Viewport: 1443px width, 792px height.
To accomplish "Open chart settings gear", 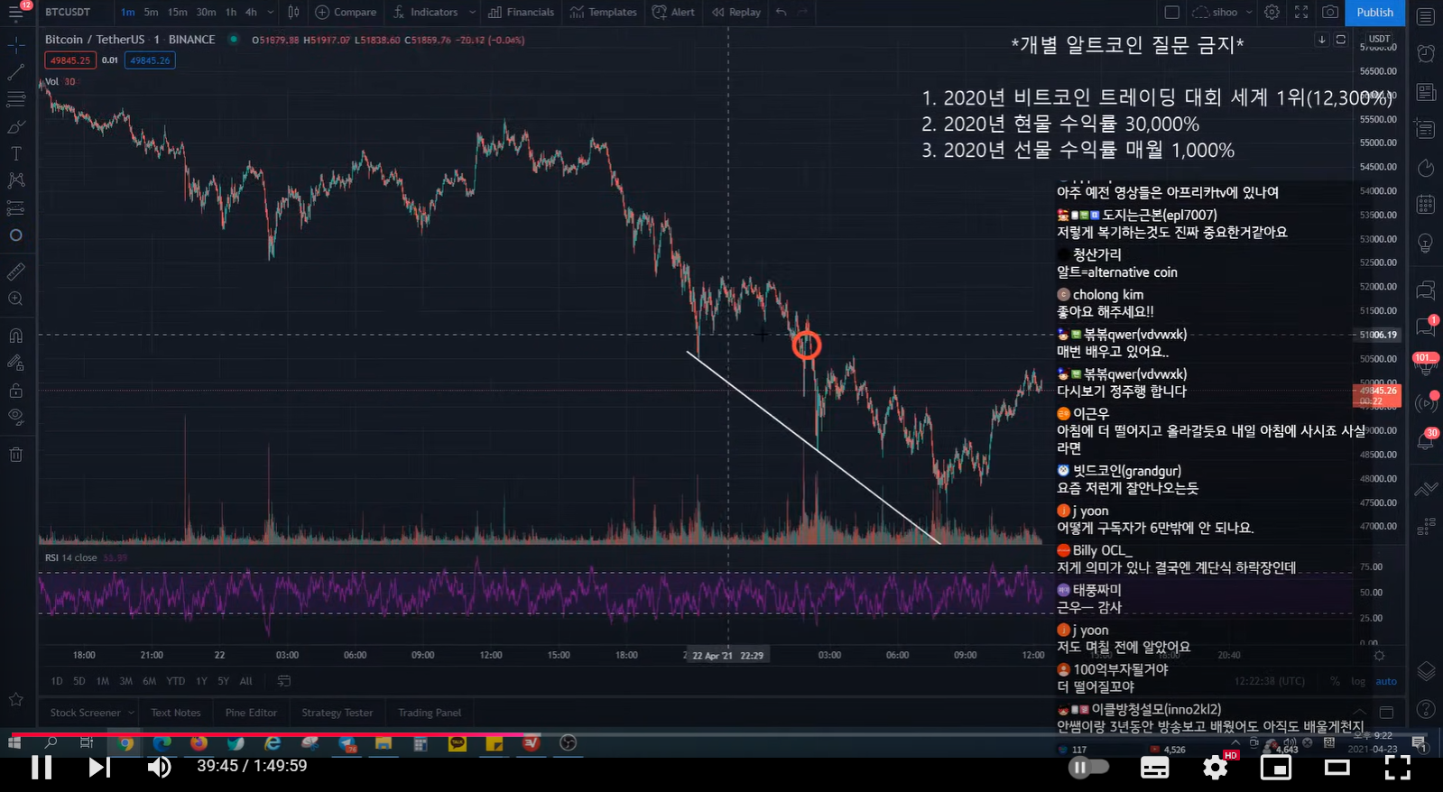I will [1272, 13].
